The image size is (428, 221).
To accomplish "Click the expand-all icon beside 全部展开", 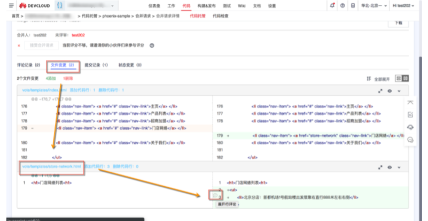I will click(369, 79).
